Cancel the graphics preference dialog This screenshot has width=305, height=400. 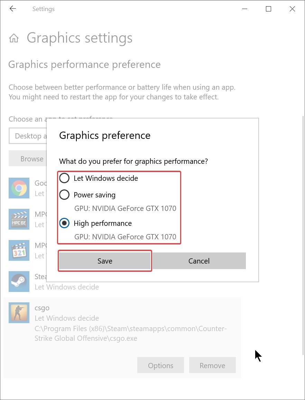(x=199, y=261)
